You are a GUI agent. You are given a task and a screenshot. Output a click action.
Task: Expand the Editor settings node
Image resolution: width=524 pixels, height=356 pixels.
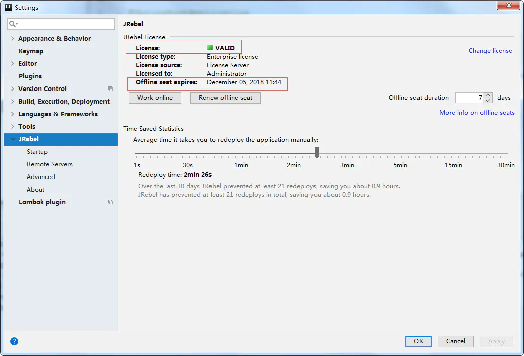pyautogui.click(x=13, y=63)
